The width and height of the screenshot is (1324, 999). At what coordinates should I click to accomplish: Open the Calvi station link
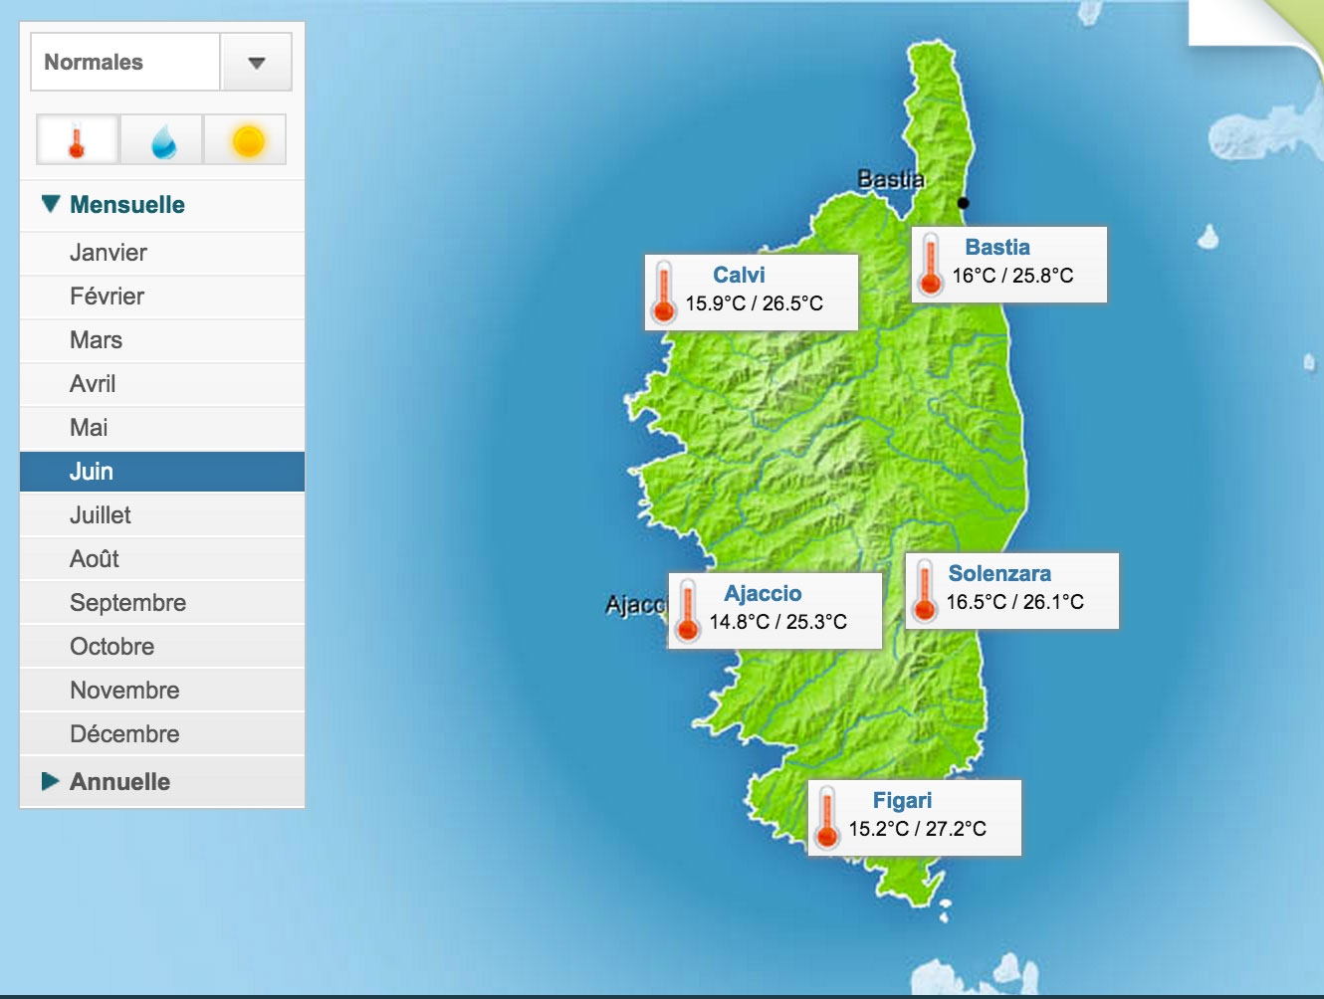point(739,275)
